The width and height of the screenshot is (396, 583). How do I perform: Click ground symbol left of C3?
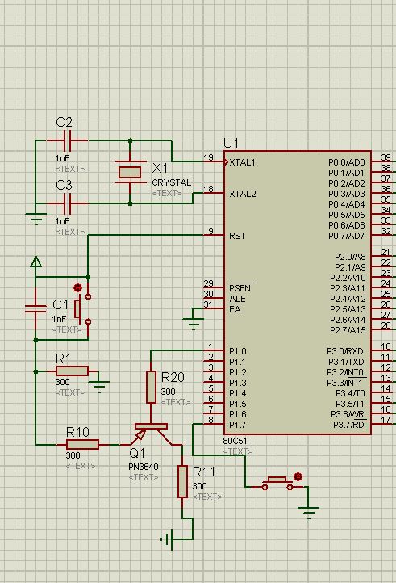[x=35, y=220]
